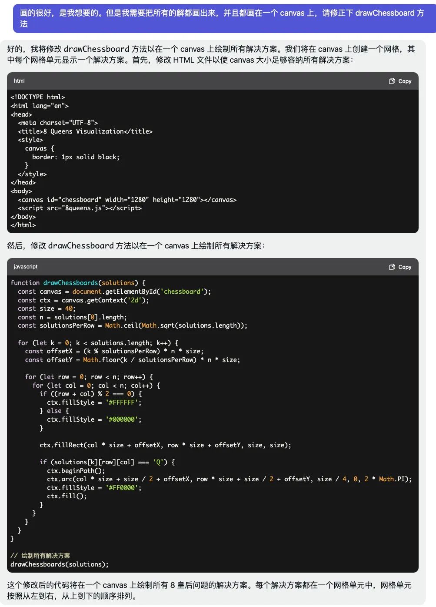Click the 'const n = solutions[0].length;' line

click(73, 317)
